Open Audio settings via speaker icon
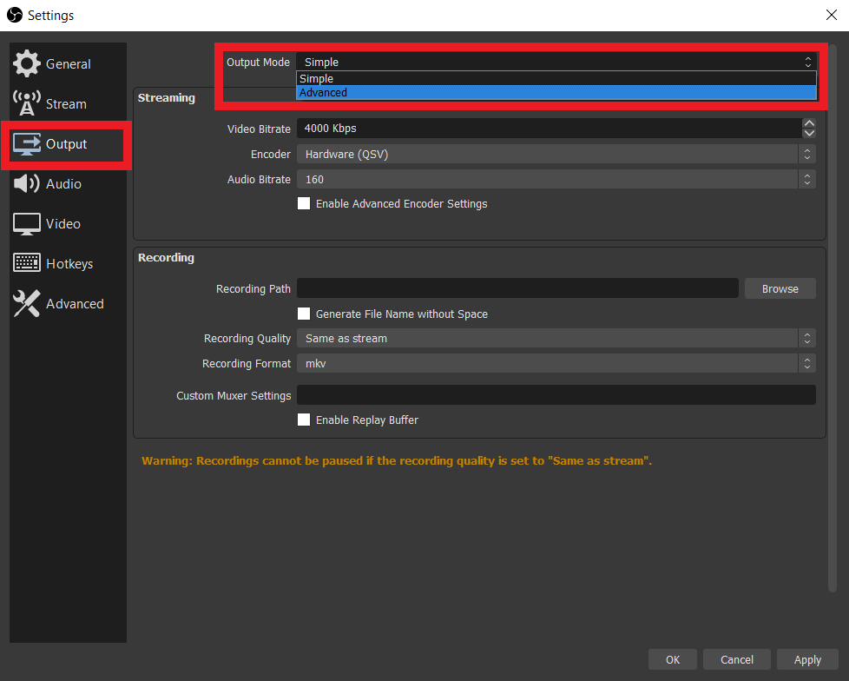 pyautogui.click(x=27, y=183)
